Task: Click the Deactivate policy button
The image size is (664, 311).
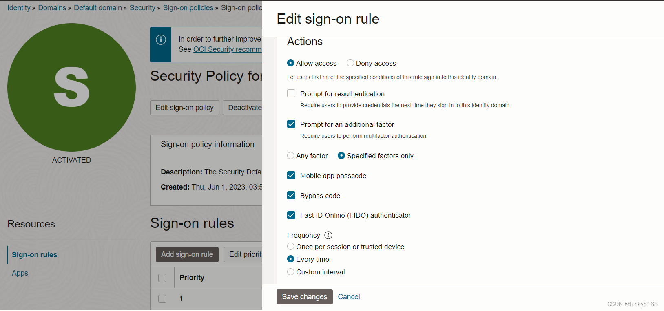Action: (x=243, y=108)
